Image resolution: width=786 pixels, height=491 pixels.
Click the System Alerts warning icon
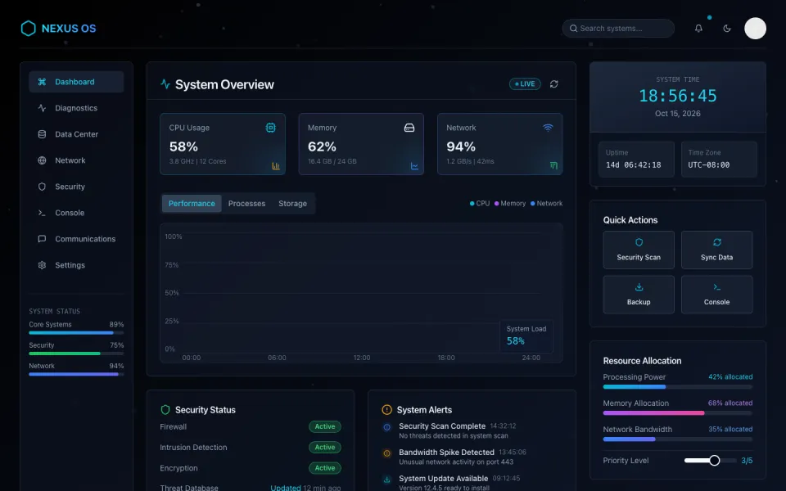pos(387,410)
